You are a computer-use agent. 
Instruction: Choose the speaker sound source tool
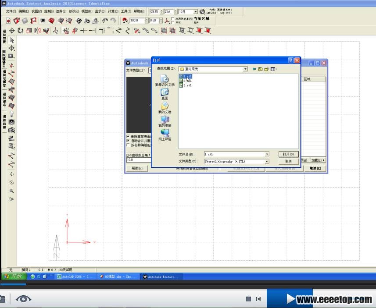[11, 122]
